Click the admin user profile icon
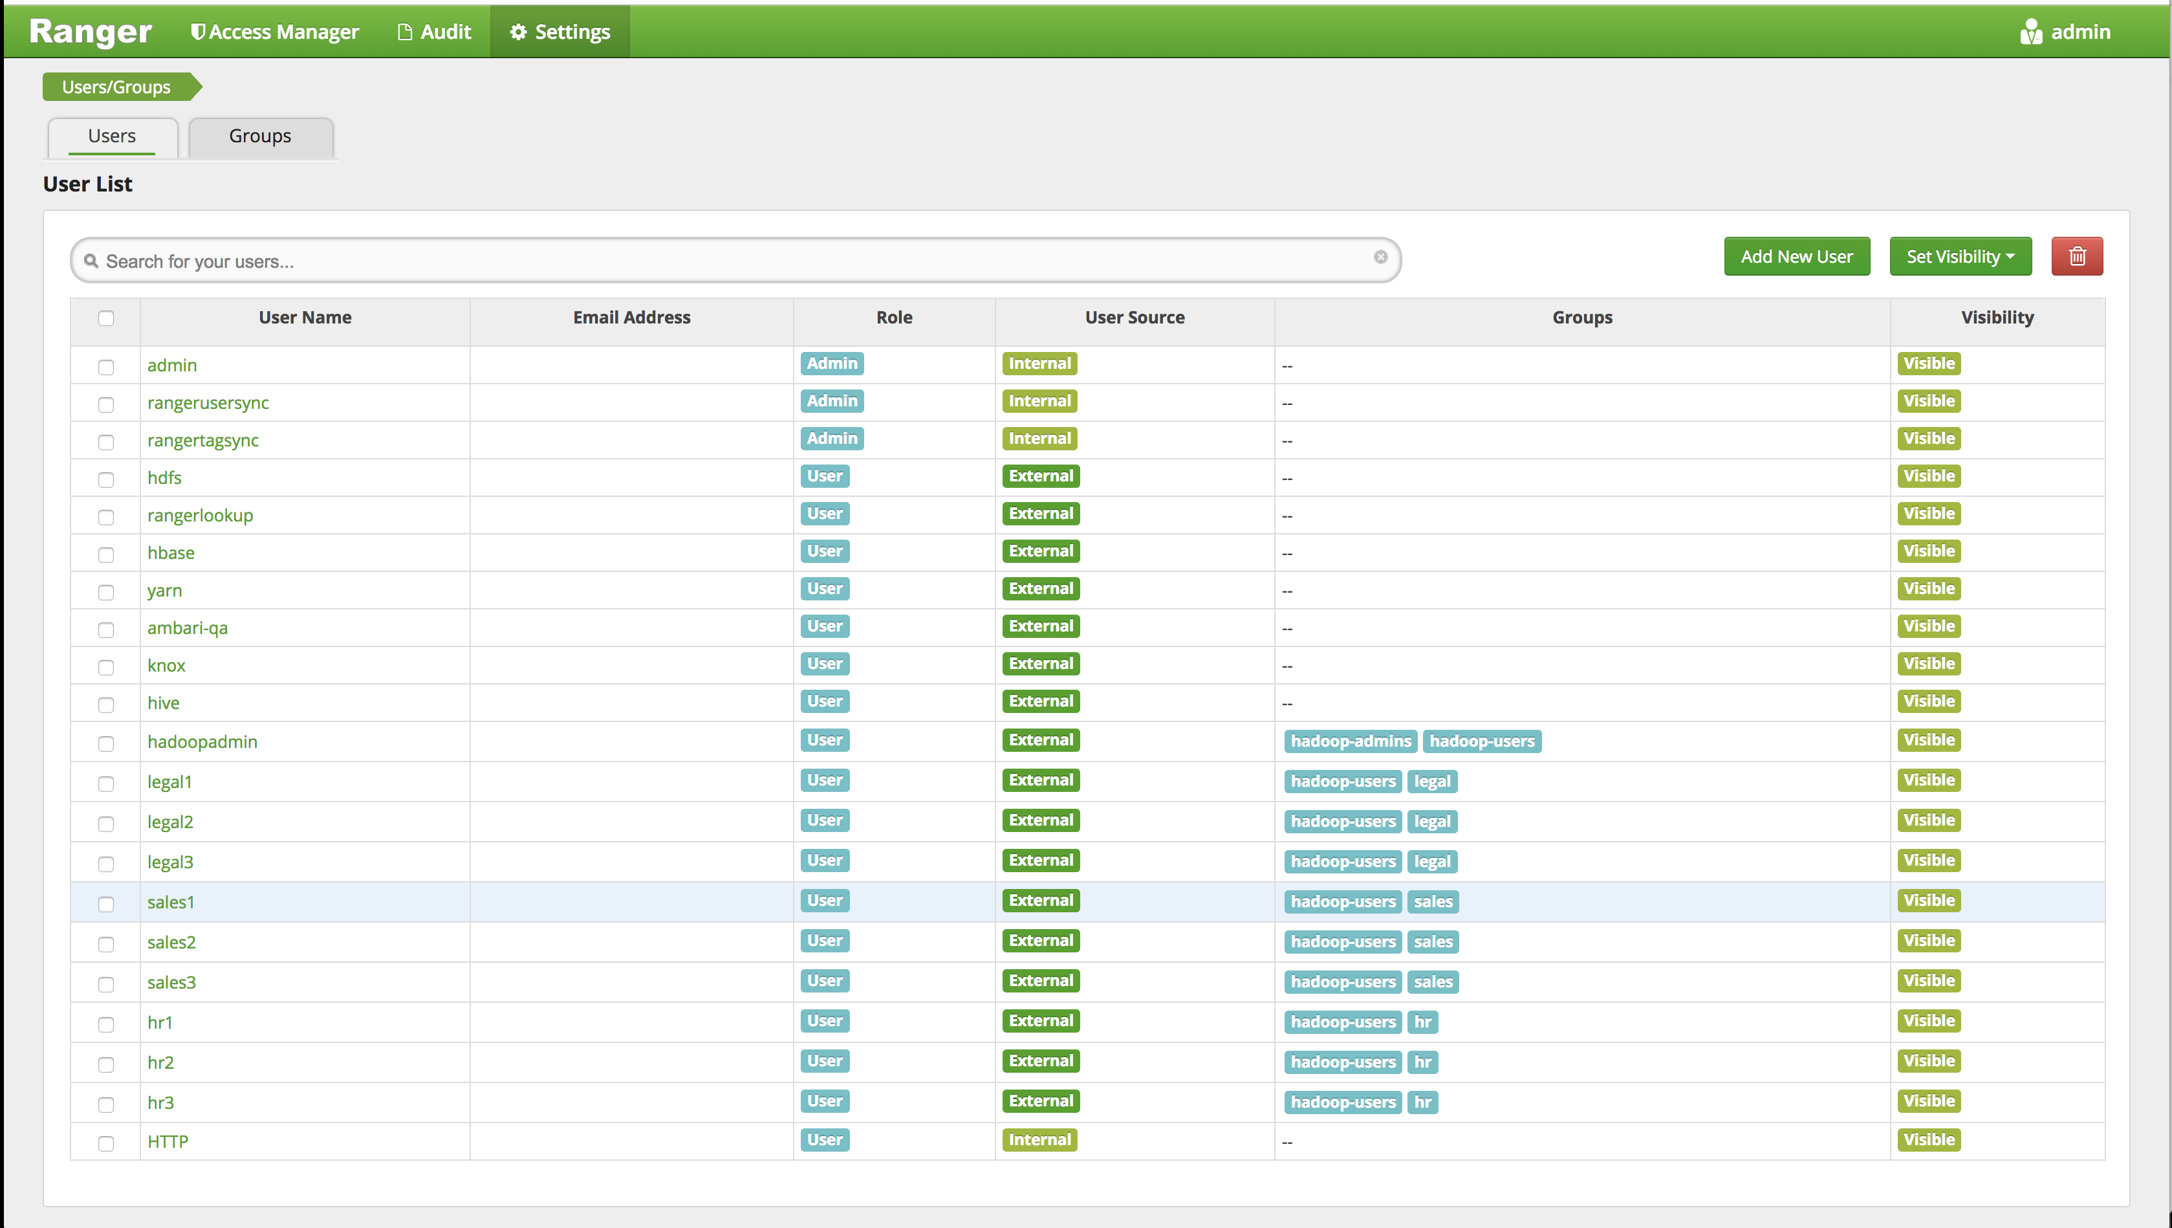 click(2030, 32)
